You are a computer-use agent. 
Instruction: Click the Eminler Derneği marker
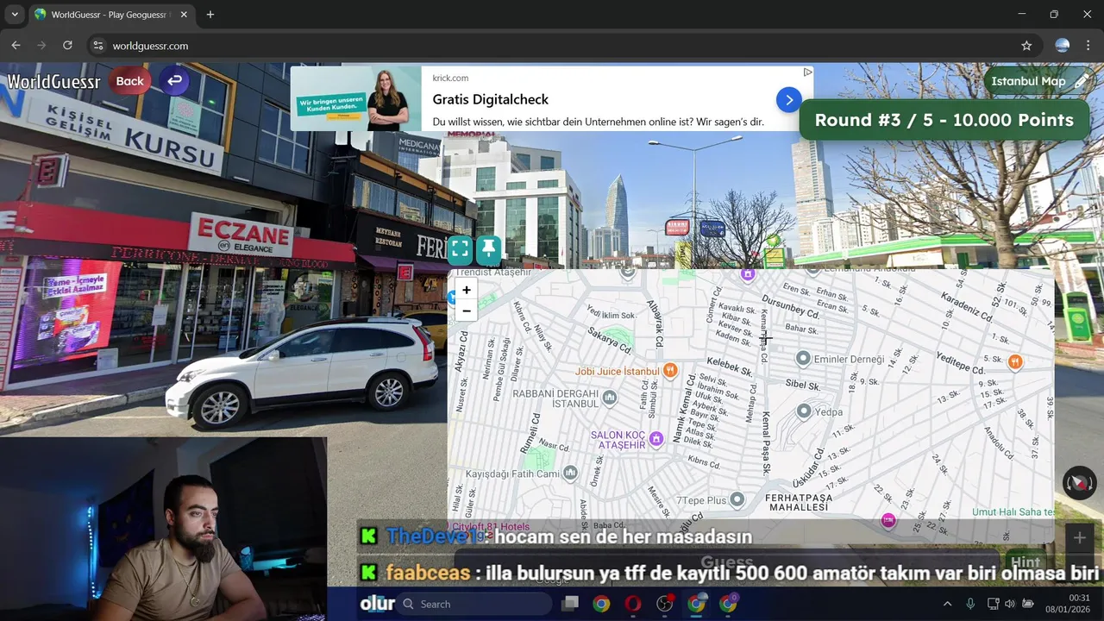(803, 358)
